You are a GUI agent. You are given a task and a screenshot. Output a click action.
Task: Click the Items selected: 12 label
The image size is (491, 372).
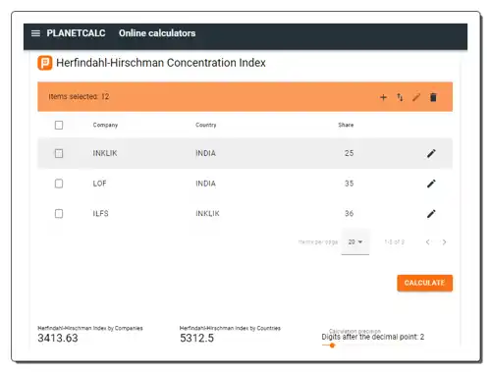coord(79,97)
